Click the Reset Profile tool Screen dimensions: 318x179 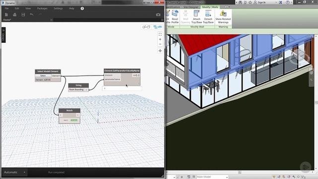click(175, 17)
